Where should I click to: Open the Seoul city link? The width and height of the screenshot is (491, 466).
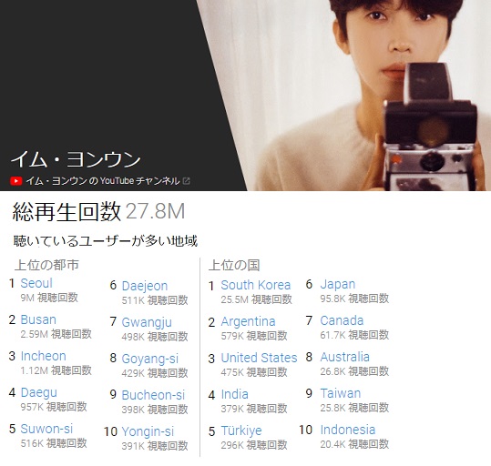(36, 283)
